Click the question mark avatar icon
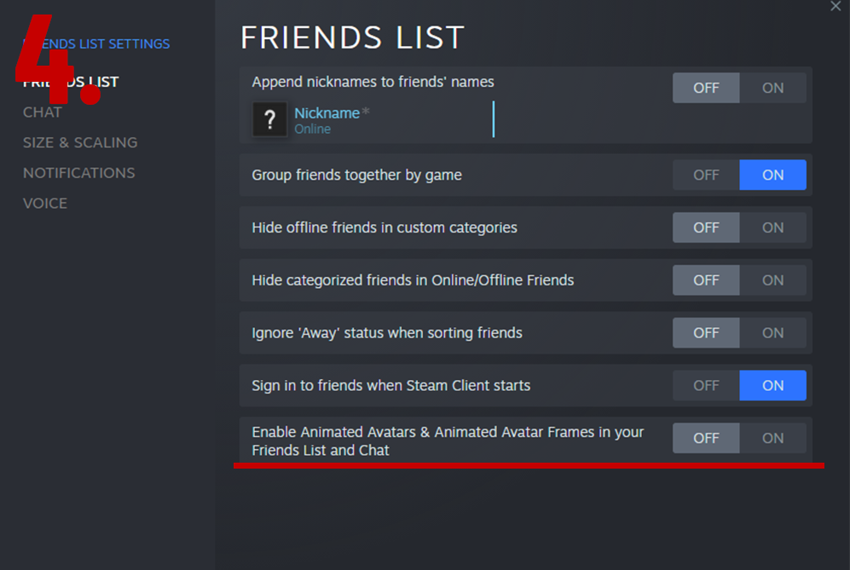The image size is (850, 570). point(269,120)
